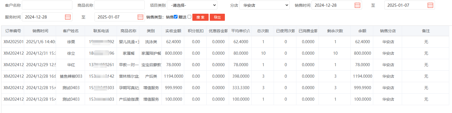Click category 产后类

click(x=151, y=76)
